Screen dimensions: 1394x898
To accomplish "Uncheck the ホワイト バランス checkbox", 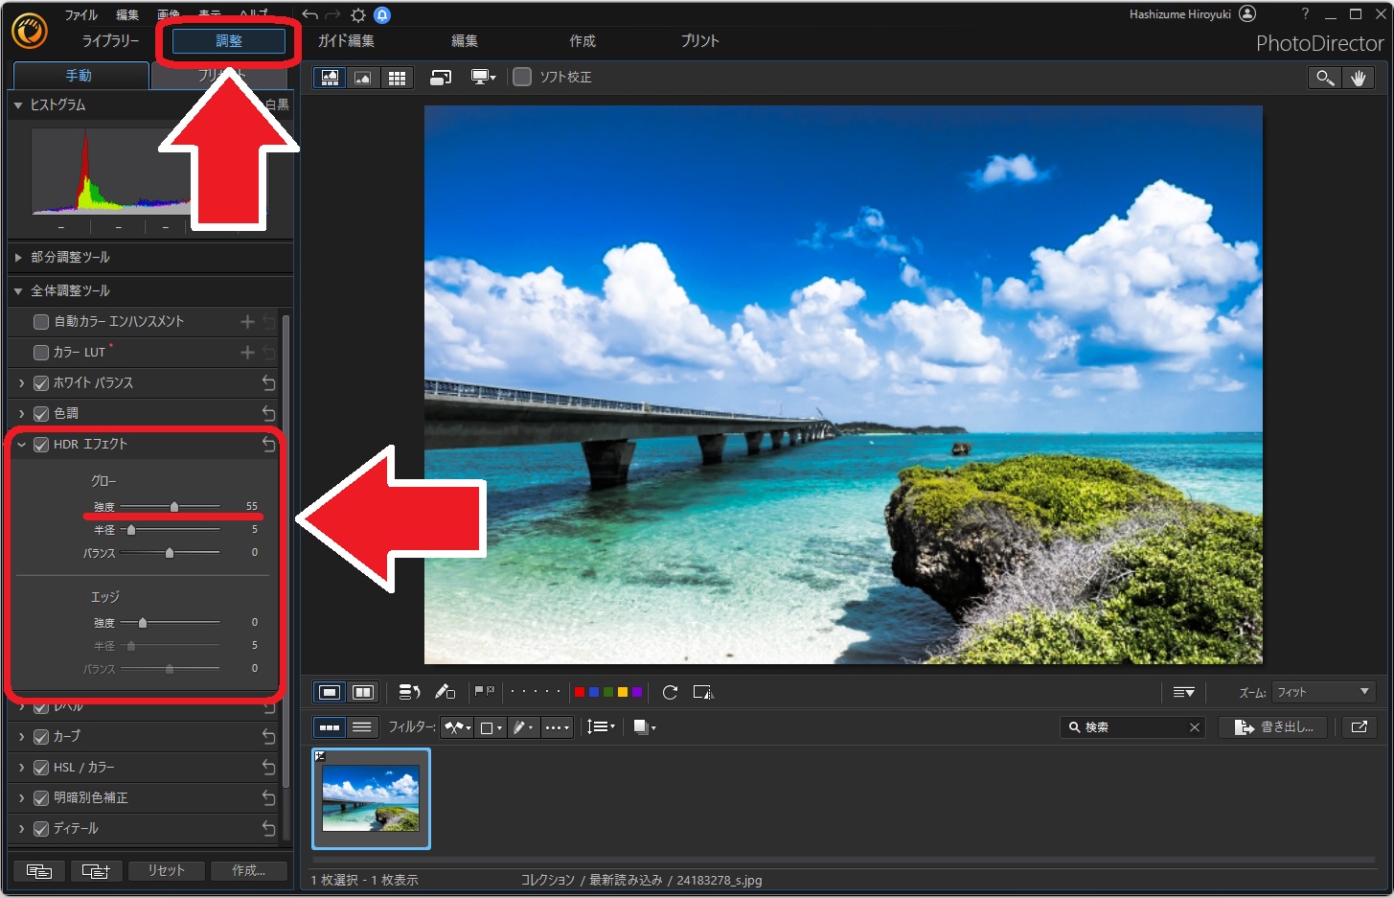I will point(41,383).
